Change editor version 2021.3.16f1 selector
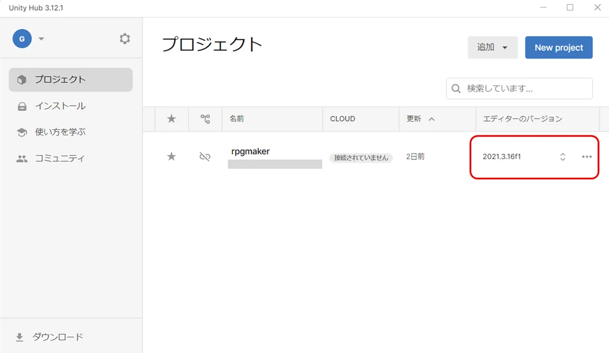Screen dimensions: 609x353 [x=562, y=157]
